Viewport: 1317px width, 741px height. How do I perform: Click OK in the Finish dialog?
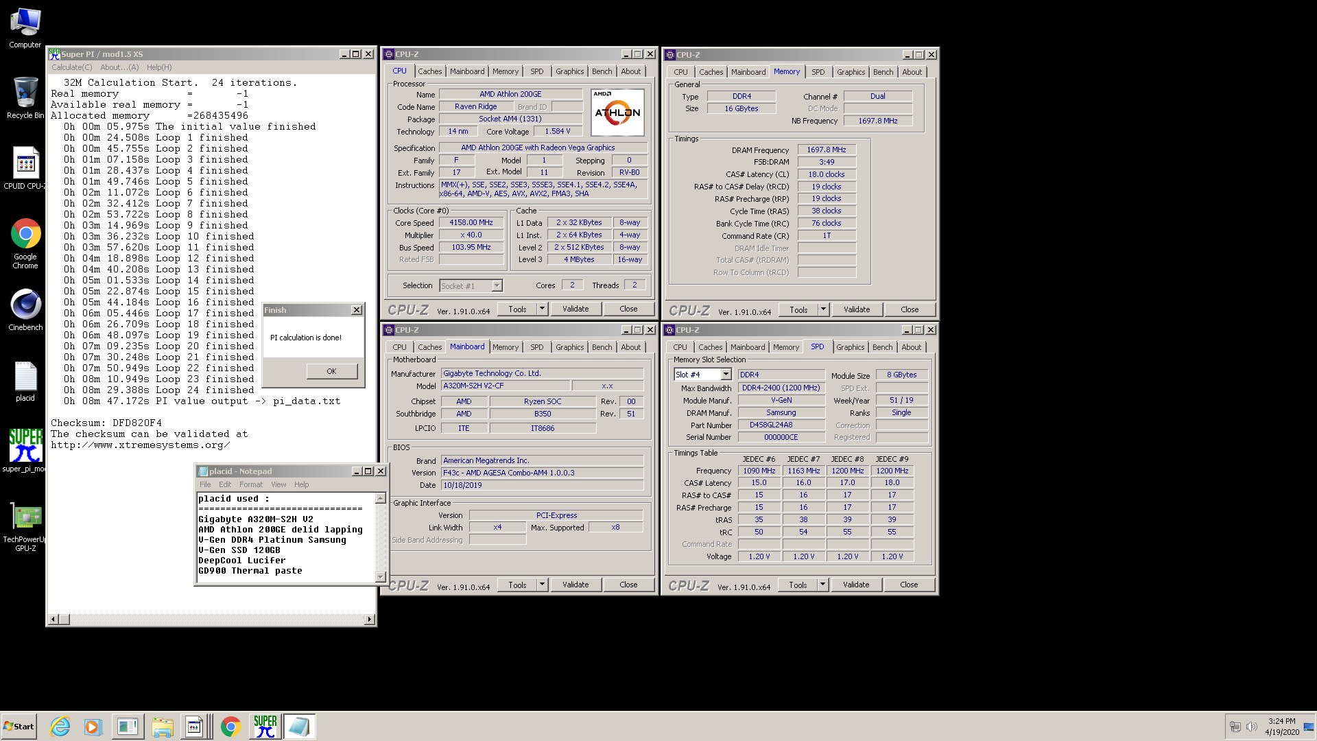(332, 371)
